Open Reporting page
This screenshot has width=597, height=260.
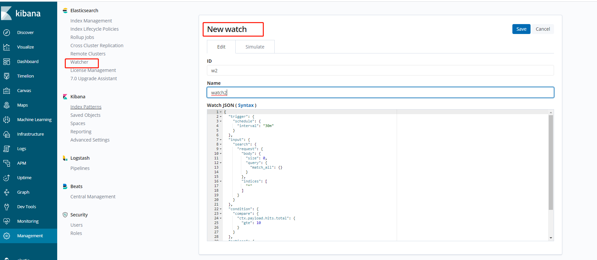tap(81, 132)
